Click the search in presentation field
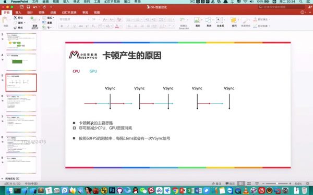Viewport: 313px width, 195px height. (x=282, y=7)
